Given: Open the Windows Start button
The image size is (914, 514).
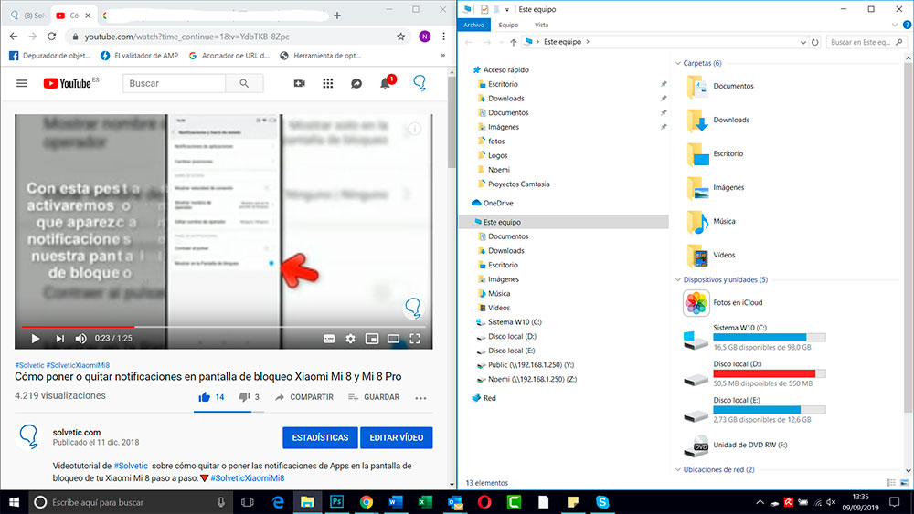Looking at the screenshot, I should coord(14,502).
